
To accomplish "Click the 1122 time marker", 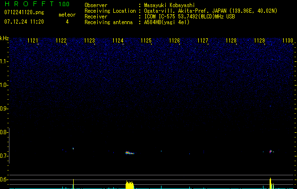I will tap(61, 41).
